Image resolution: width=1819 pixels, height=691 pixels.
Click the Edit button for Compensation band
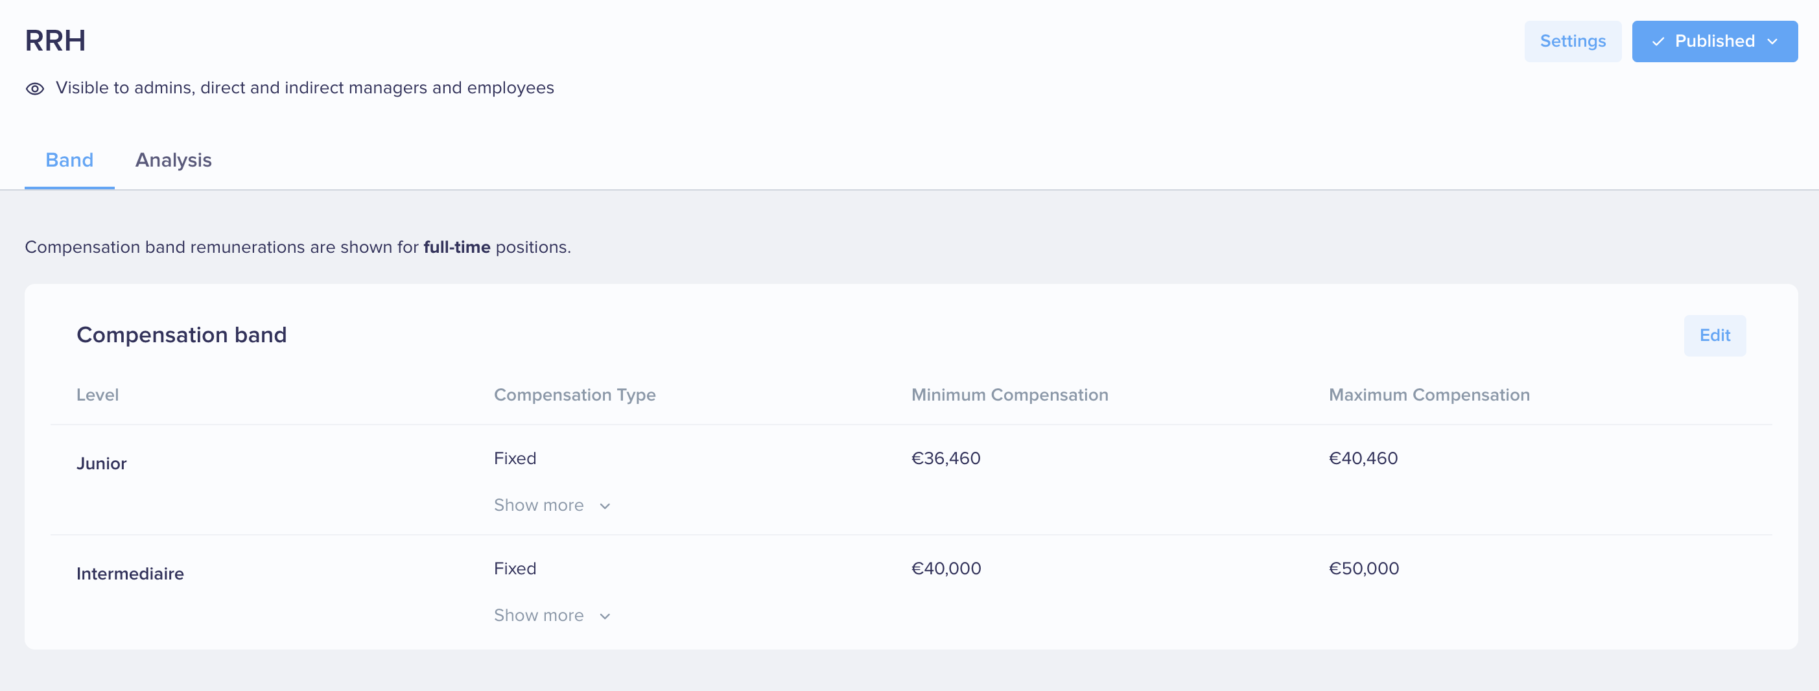tap(1715, 335)
